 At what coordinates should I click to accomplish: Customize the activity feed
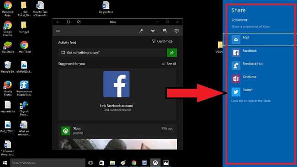(162, 41)
